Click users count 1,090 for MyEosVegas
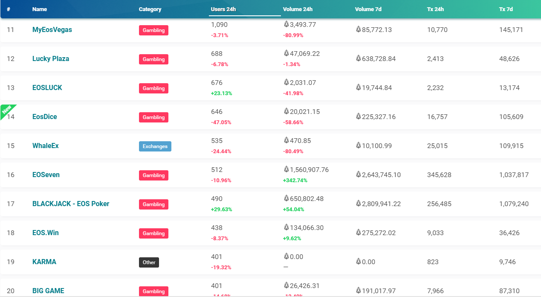The width and height of the screenshot is (541, 297). [219, 25]
